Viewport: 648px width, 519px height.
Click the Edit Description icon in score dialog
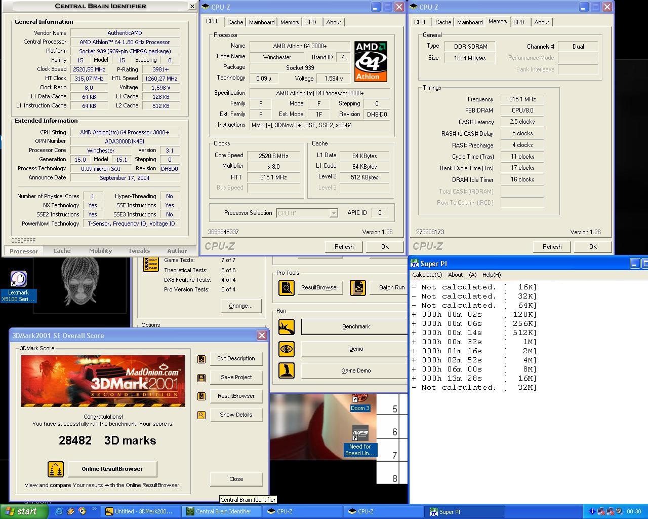[201, 359]
